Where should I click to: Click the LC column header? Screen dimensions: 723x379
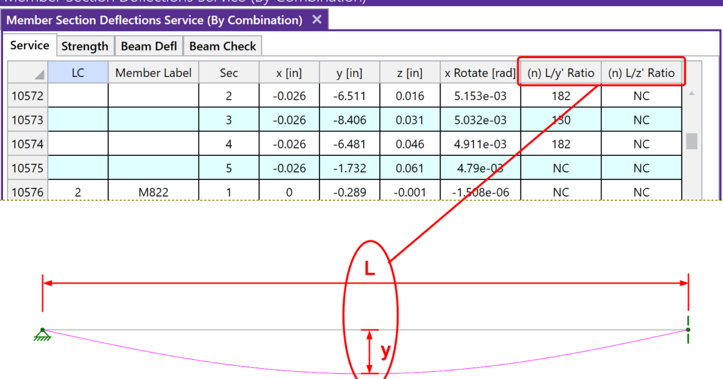click(78, 72)
